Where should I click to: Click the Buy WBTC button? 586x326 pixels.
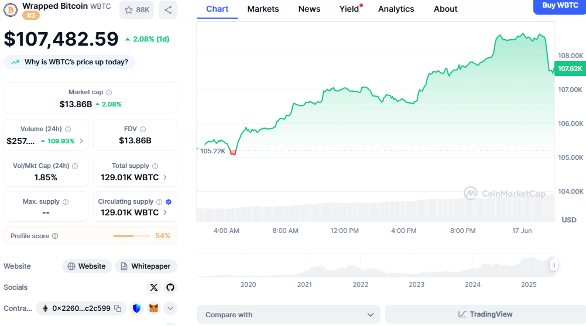[x=560, y=6]
